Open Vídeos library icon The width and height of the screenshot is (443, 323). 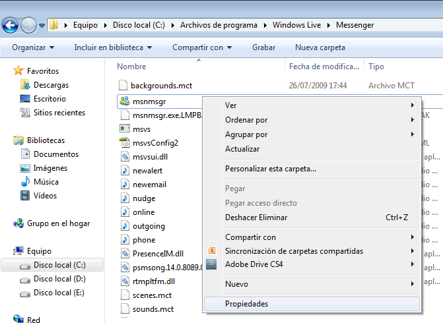pos(25,195)
